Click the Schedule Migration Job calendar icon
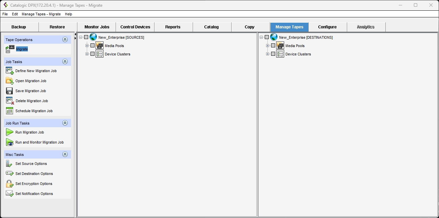The height and width of the screenshot is (218, 439). (x=9, y=111)
